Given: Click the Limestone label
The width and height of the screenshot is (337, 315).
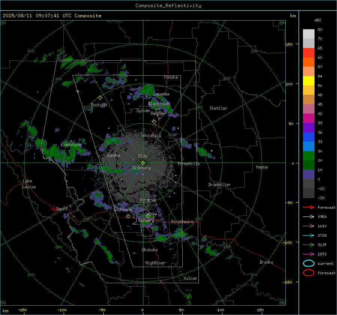Looking at the screenshot, I should pos(71,145).
